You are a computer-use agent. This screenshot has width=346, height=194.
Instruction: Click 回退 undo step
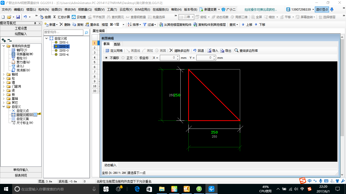pyautogui.click(x=198, y=51)
